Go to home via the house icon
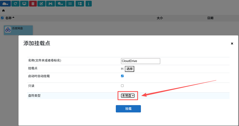The width and height of the screenshot is (239, 126). click(x=4, y=11)
